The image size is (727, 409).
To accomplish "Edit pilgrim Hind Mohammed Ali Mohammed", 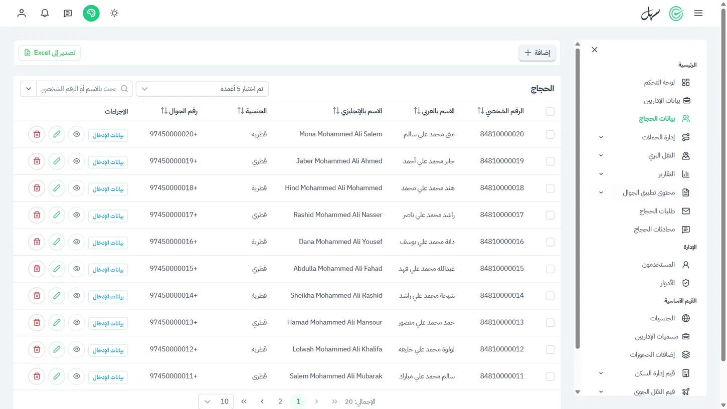I will [57, 188].
